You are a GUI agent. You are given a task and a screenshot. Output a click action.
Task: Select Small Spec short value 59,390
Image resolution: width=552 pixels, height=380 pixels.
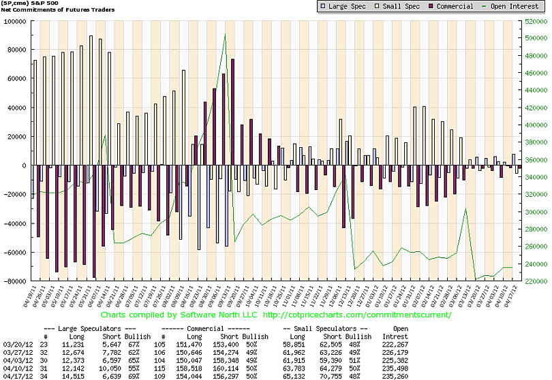point(331,361)
